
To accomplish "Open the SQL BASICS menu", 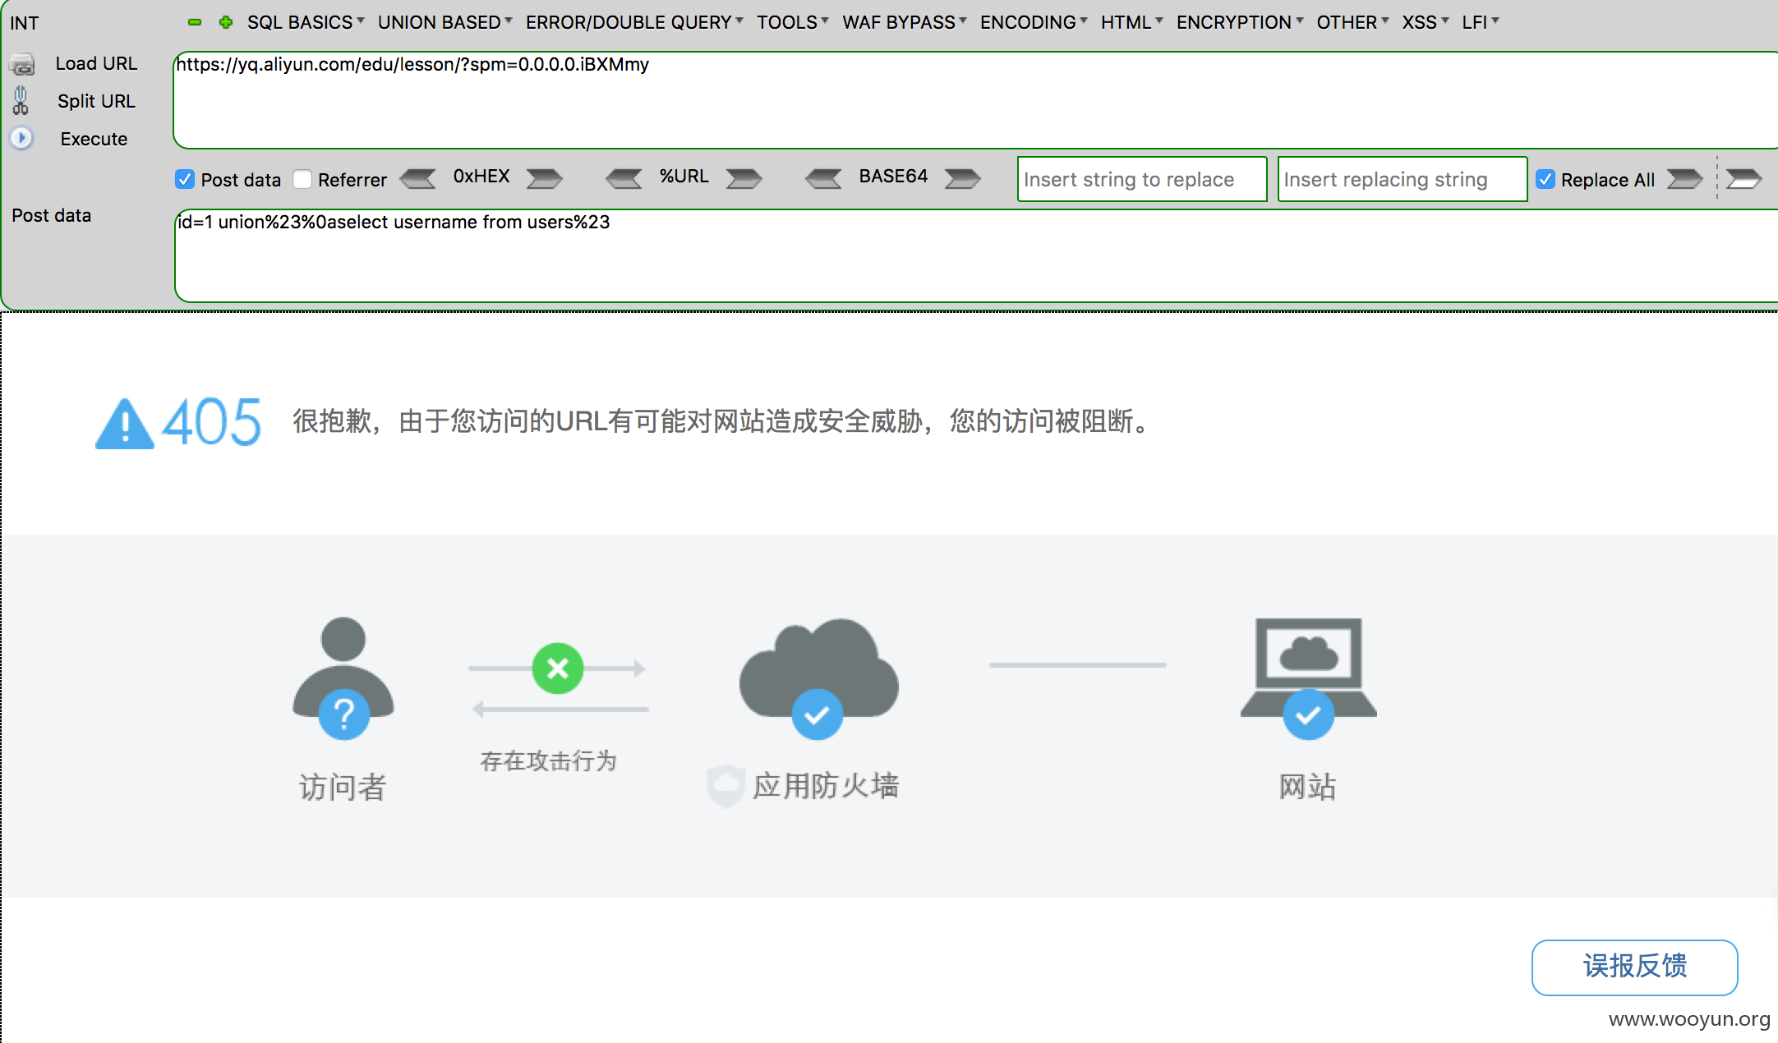I will 306,22.
